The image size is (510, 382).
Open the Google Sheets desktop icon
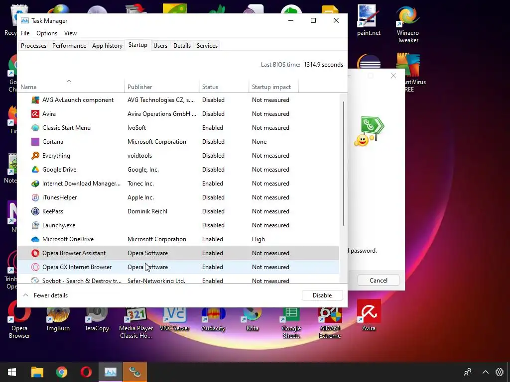click(291, 323)
